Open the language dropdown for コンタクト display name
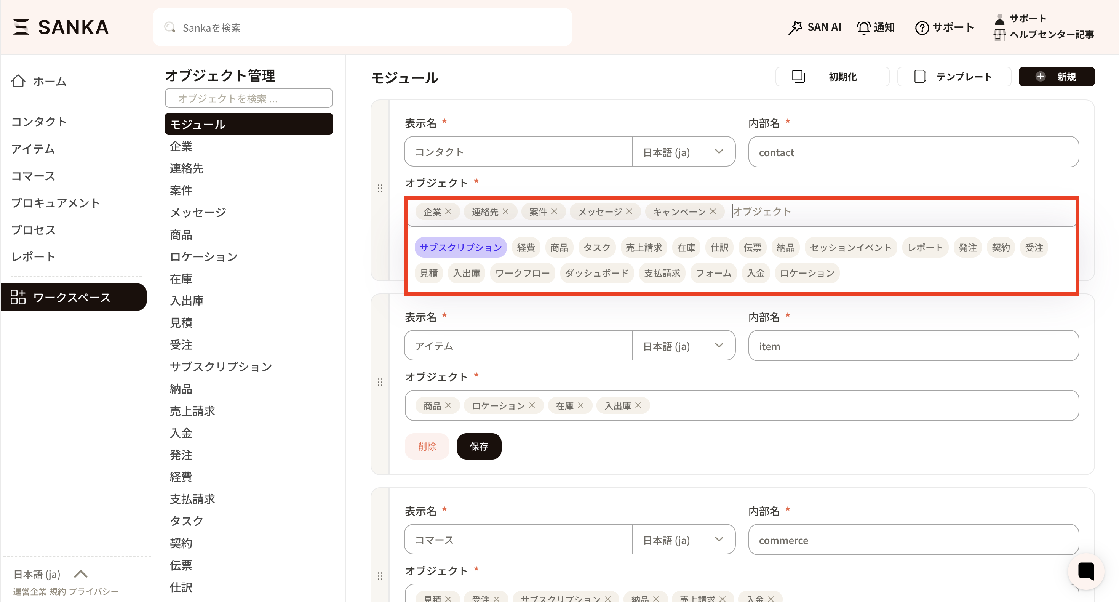 [684, 152]
